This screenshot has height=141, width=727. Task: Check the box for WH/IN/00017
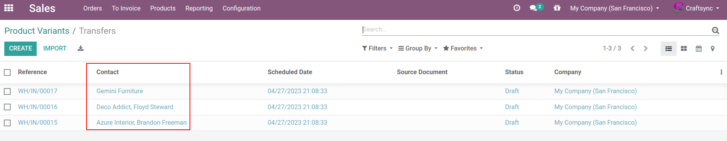coord(7,91)
